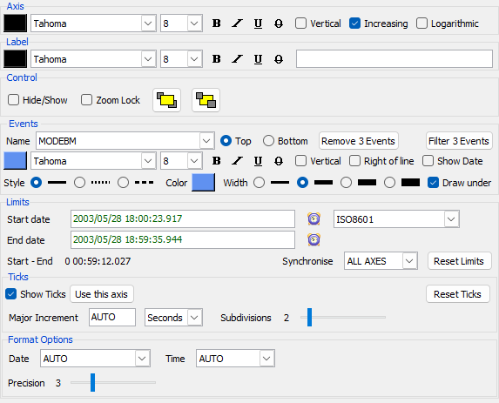Image resolution: width=499 pixels, height=403 pixels.
Task: Open the Events font size dropdown
Action: tap(194, 161)
